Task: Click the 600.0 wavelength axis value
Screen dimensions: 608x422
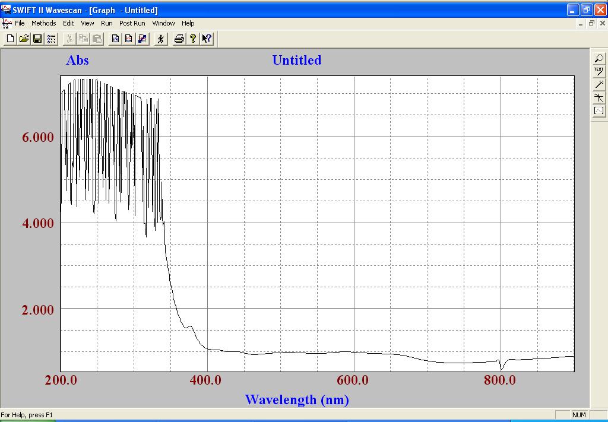Action: click(x=353, y=380)
